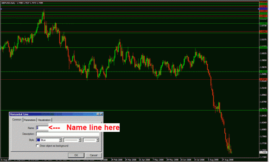Click the 2.0375 price axis label
This screenshot has height=162, width=269.
pos(263,40)
